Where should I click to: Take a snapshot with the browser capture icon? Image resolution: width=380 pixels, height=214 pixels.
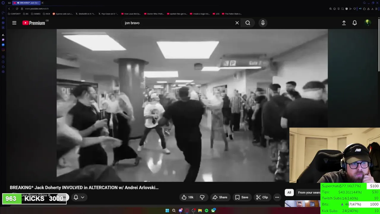tap(343, 9)
